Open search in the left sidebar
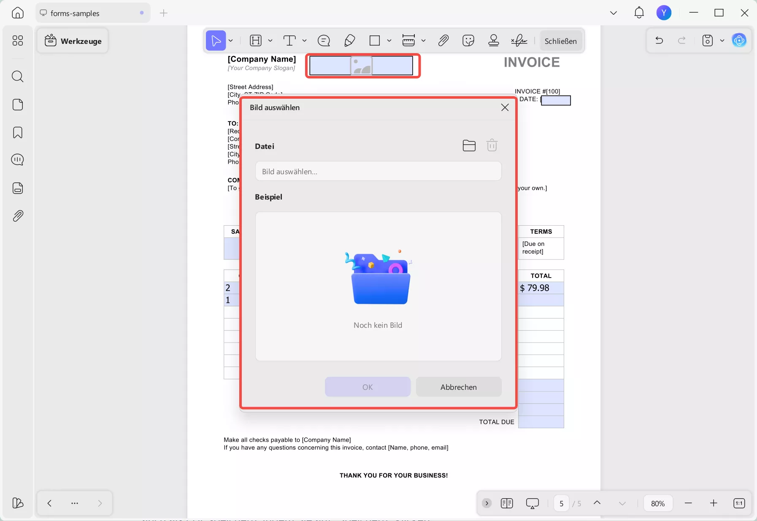Image resolution: width=757 pixels, height=521 pixels. [x=17, y=76]
